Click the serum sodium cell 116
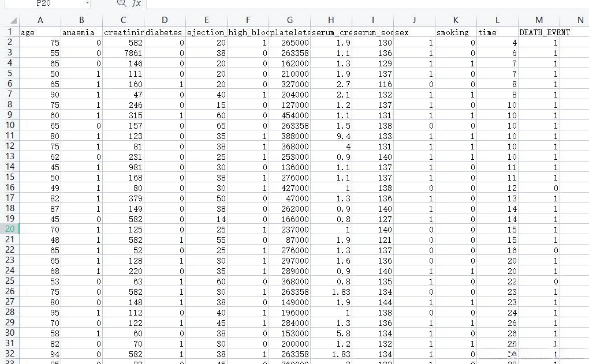Screen dimensions: 589x364 click(372, 84)
